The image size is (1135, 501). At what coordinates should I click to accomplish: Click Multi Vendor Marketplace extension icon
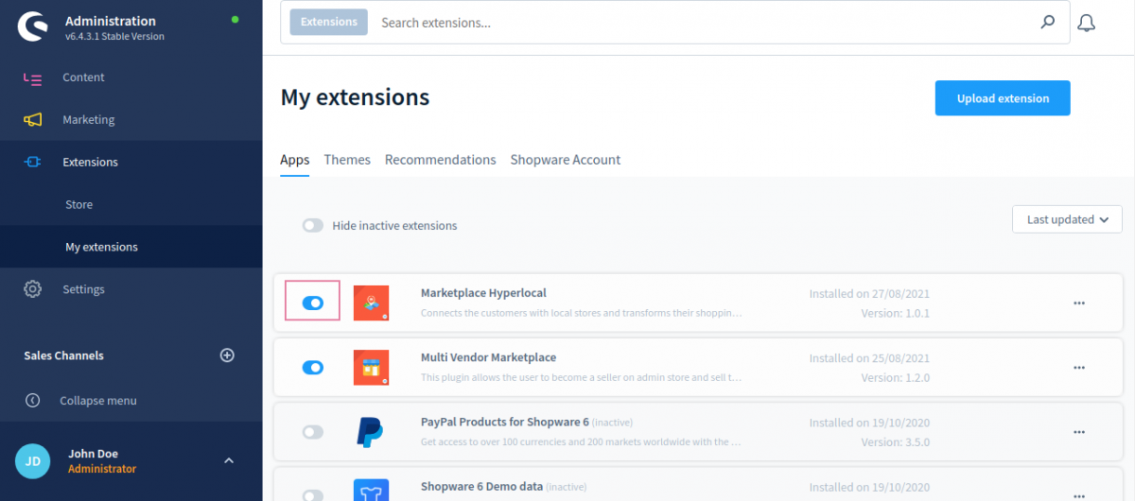[x=371, y=368]
